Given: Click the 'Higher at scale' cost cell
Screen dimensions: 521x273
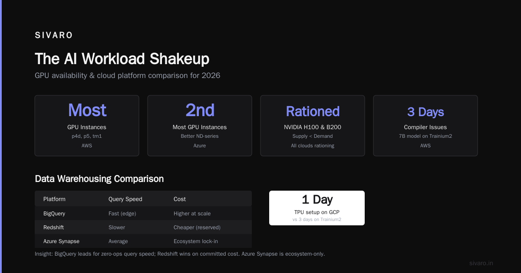Looking at the screenshot, I should (192, 213).
